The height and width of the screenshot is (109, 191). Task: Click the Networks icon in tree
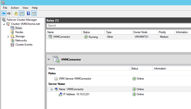[x=12, y=41]
